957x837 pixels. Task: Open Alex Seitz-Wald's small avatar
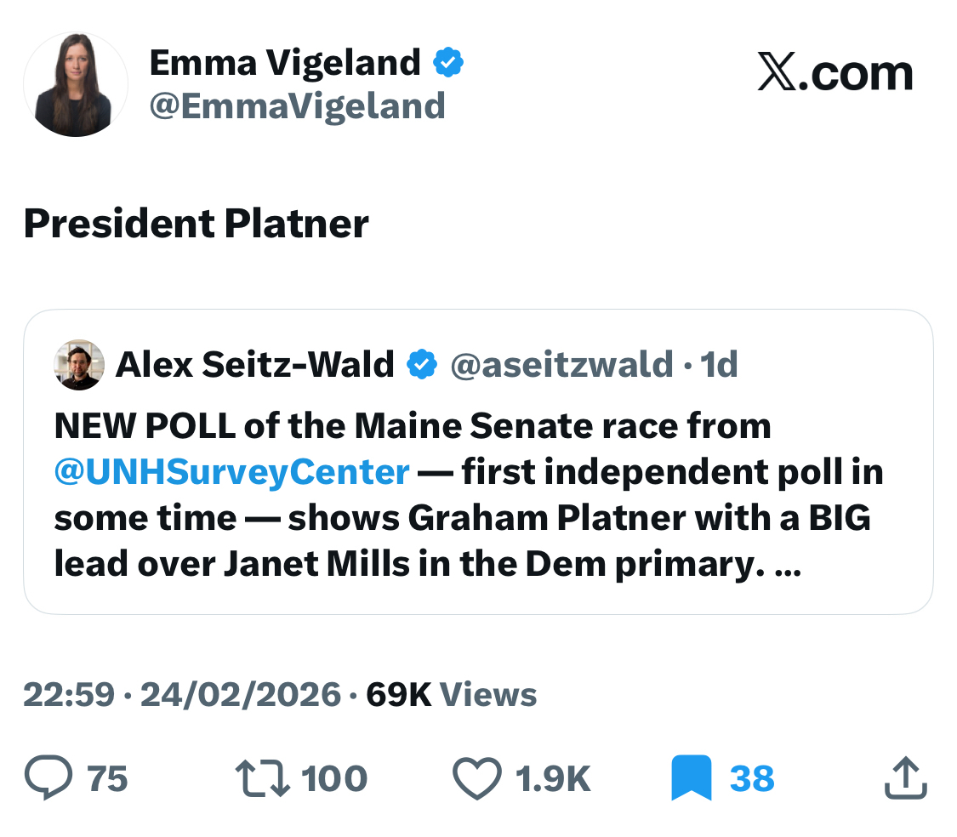point(79,365)
